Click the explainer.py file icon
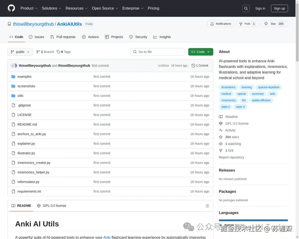 (13, 144)
